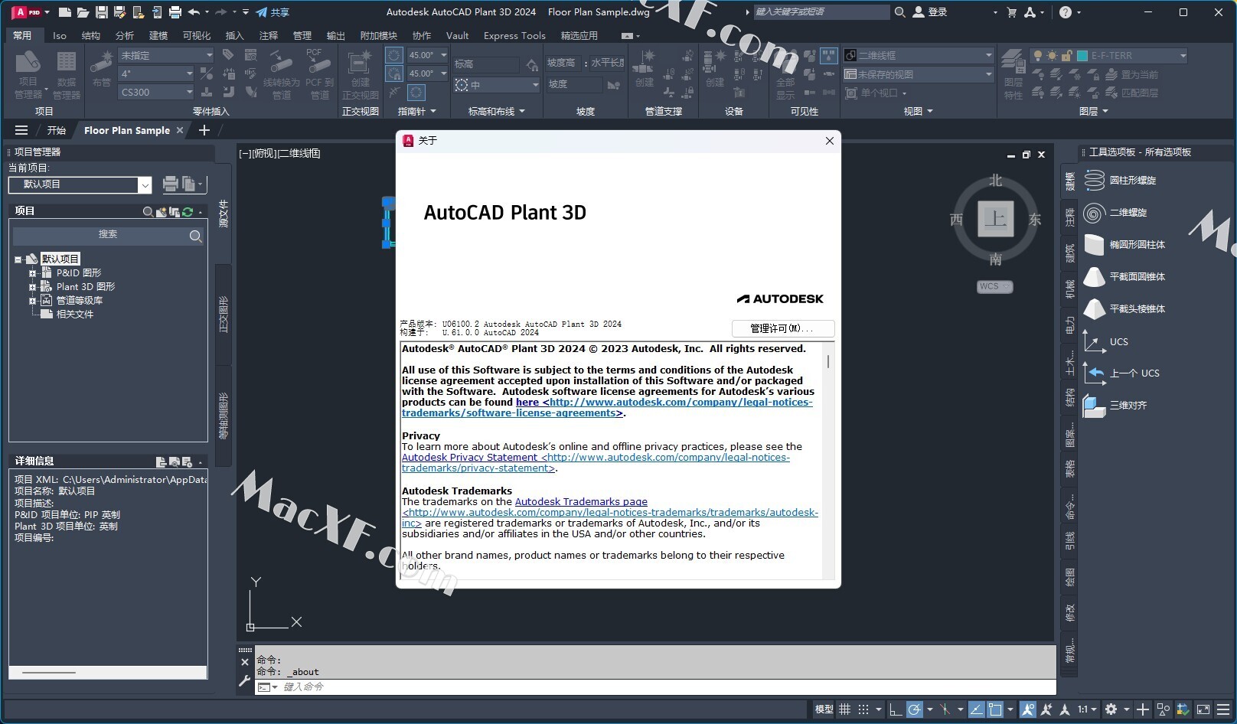Open the 数据管理器 data manager tool
The width and height of the screenshot is (1237, 724).
click(x=67, y=74)
